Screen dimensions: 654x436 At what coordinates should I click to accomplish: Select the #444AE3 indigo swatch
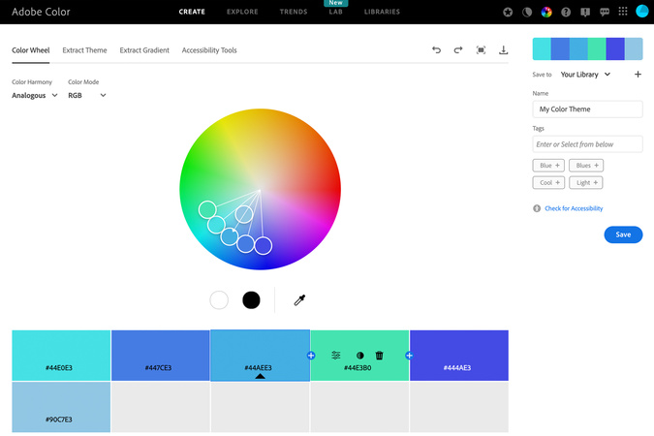coord(459,355)
